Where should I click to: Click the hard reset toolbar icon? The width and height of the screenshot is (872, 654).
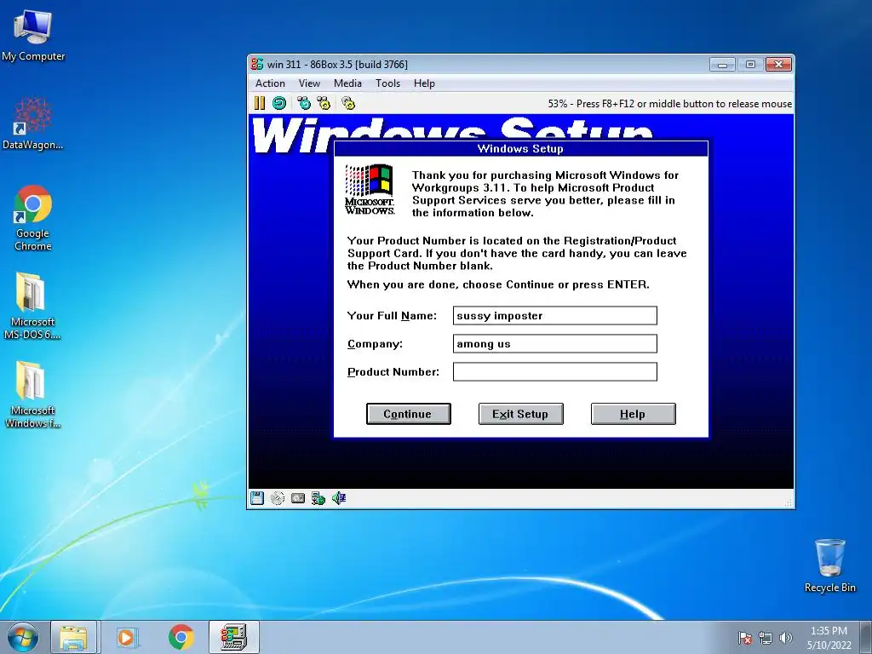tap(279, 103)
